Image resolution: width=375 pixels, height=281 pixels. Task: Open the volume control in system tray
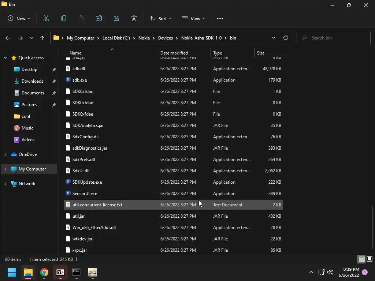(x=330, y=272)
